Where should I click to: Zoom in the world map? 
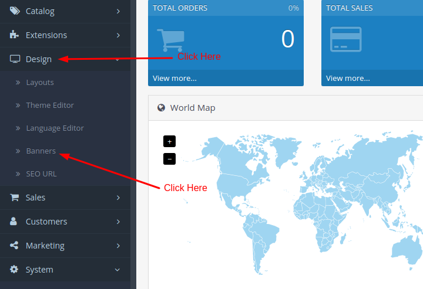[x=169, y=141]
